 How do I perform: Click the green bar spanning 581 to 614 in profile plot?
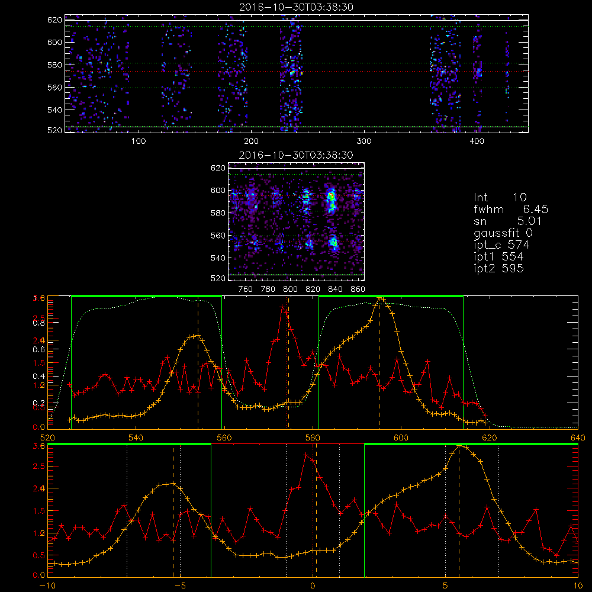[391, 296]
